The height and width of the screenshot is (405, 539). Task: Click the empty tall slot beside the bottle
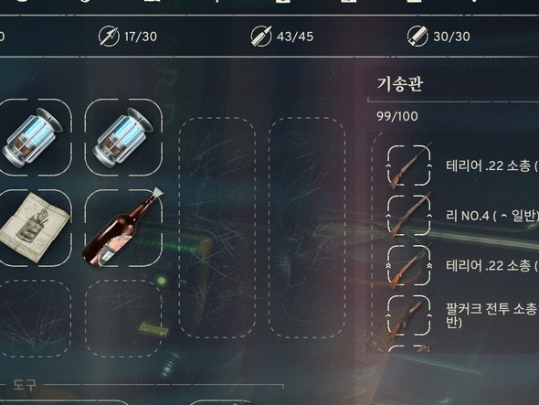point(217,228)
